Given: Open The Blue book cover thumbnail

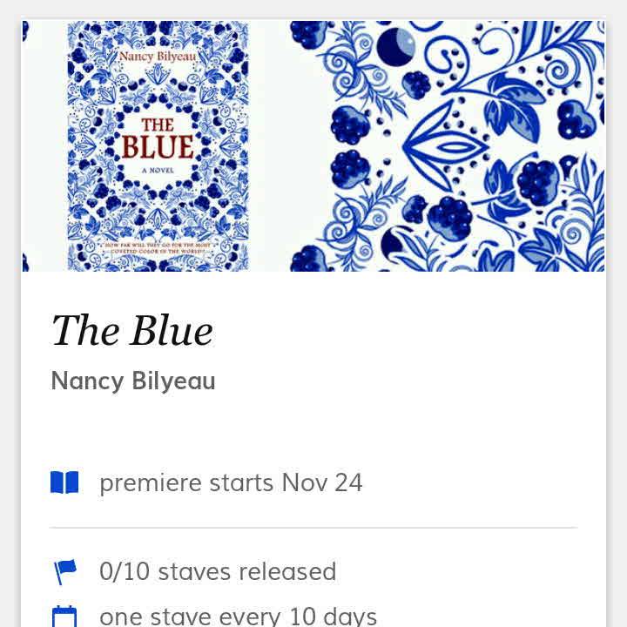Looking at the screenshot, I should tap(157, 145).
